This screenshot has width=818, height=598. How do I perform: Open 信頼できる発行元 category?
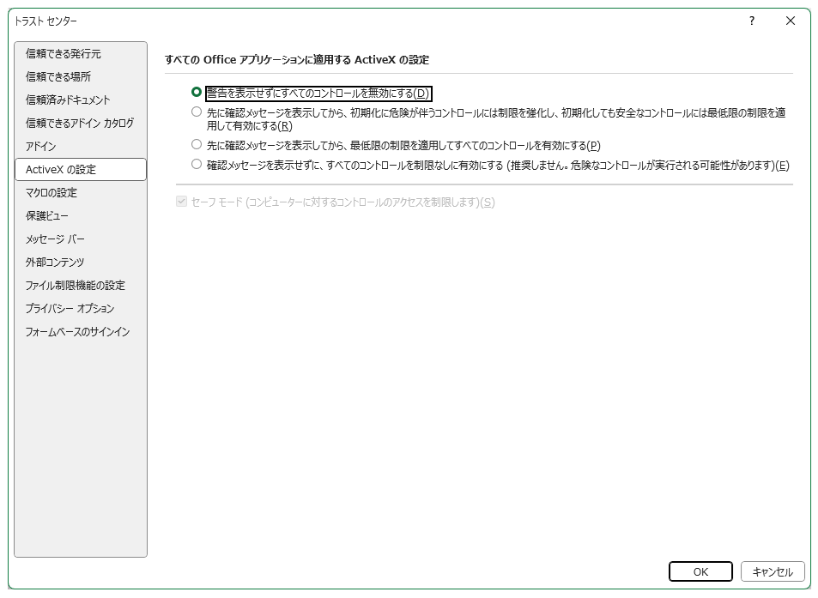64,54
